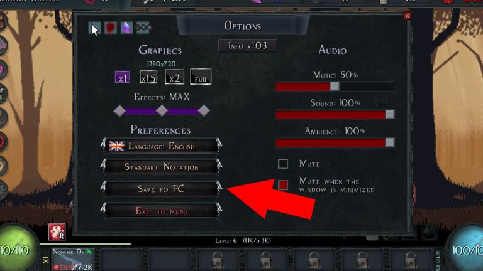This screenshot has width=483, height=271.
Task: Switch to Full screen mode
Action: pos(201,77)
